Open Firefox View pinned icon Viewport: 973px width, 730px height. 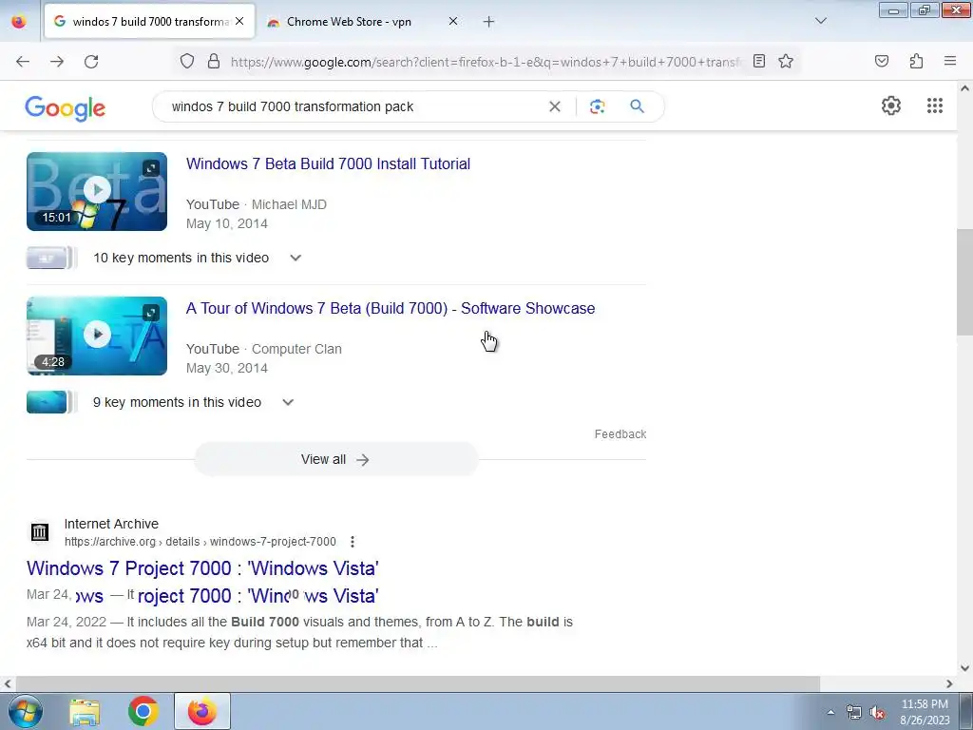(19, 22)
